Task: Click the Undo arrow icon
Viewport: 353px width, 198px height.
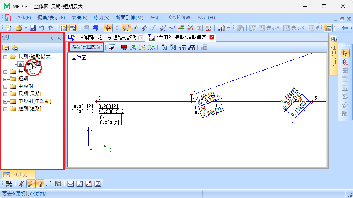Action: click(x=41, y=28)
